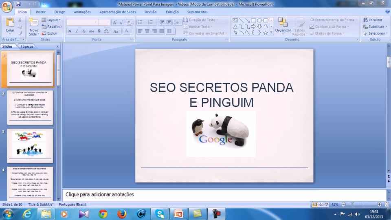Select slide 3 thumbnail
This screenshot has height=220, width=391.
tap(30, 145)
